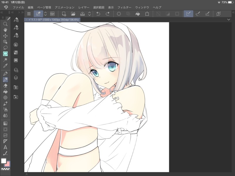The height and width of the screenshot is (176, 235).
Task: Open the Animation timeline film icon
Action: pyautogui.click(x=16, y=60)
